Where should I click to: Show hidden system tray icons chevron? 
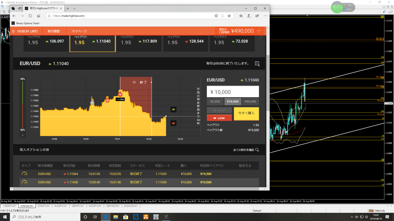(x=352, y=217)
